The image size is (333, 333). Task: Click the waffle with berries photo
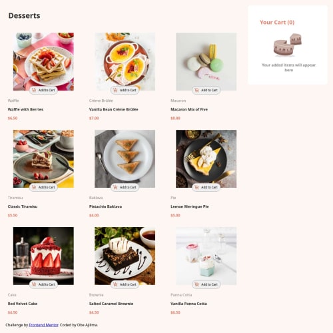(x=43, y=61)
